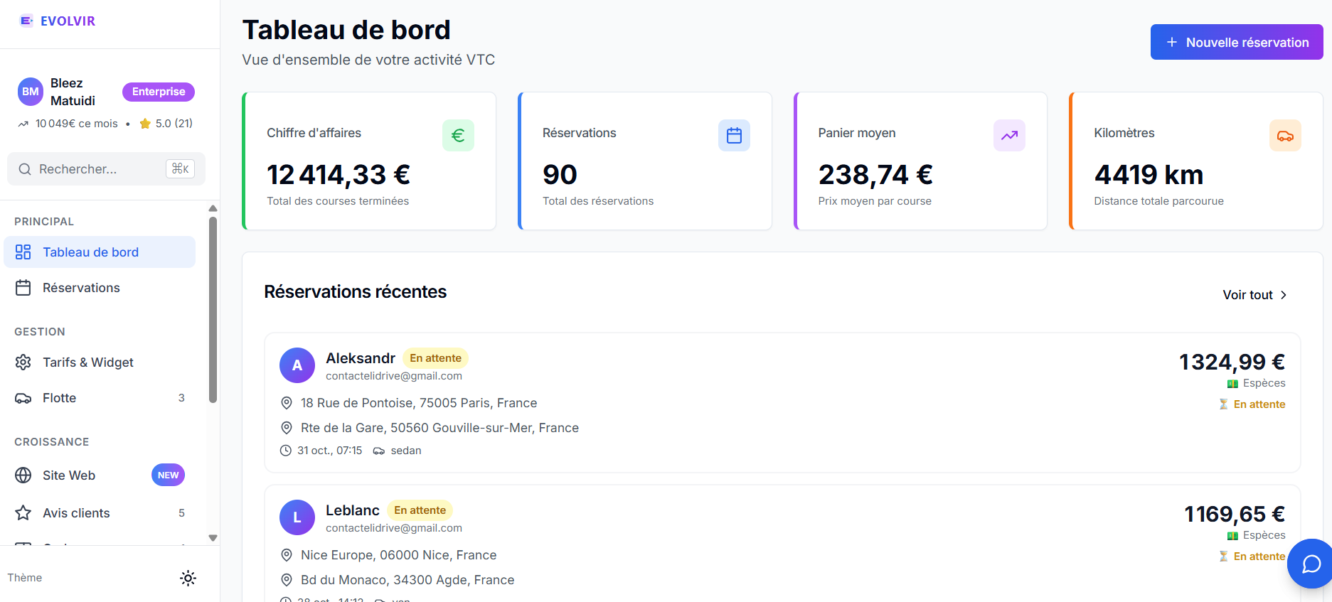Image resolution: width=1332 pixels, height=602 pixels.
Task: Click the globe icon next to Site Web
Action: tap(23, 475)
